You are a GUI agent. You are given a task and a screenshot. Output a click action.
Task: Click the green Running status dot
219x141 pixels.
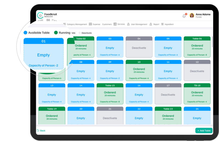point(56,33)
